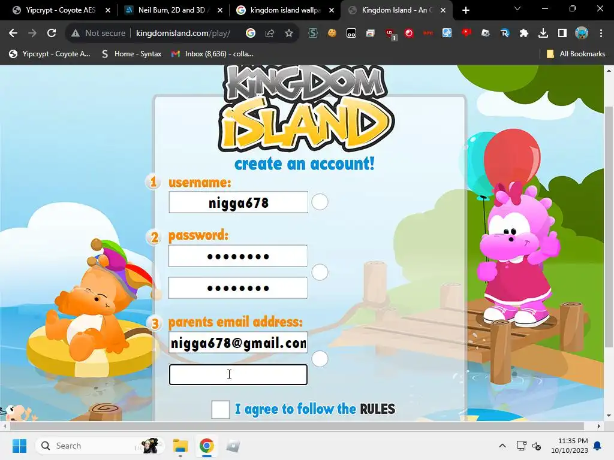Open the Not secure site info warning
614x460 pixels.
click(x=98, y=34)
